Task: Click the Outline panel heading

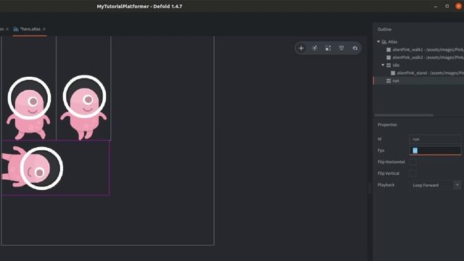Action: click(384, 29)
